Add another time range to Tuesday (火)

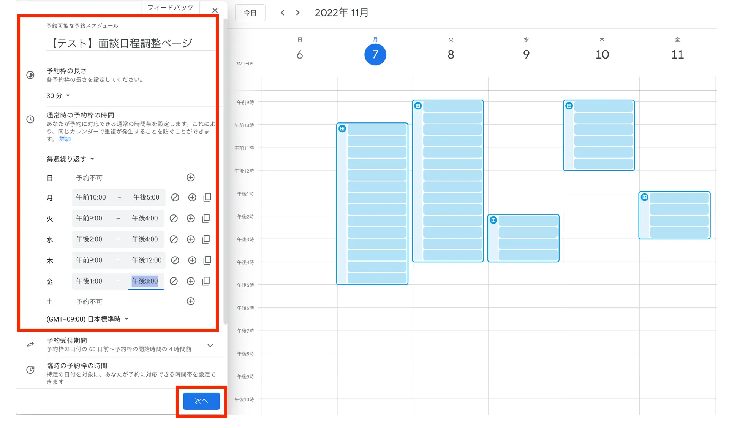tap(191, 218)
